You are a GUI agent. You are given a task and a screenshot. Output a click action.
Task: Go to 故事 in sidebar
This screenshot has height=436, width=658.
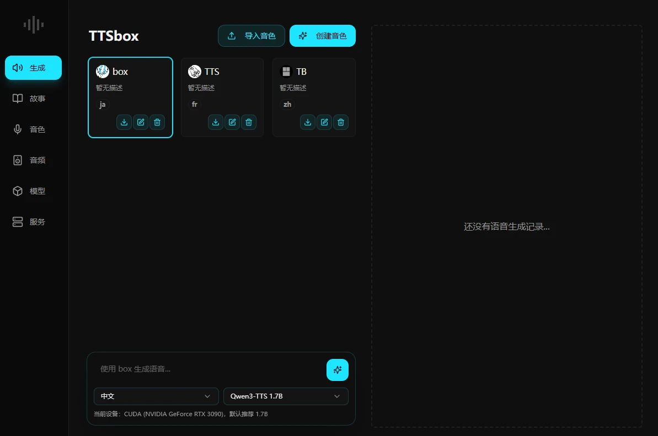(x=34, y=99)
